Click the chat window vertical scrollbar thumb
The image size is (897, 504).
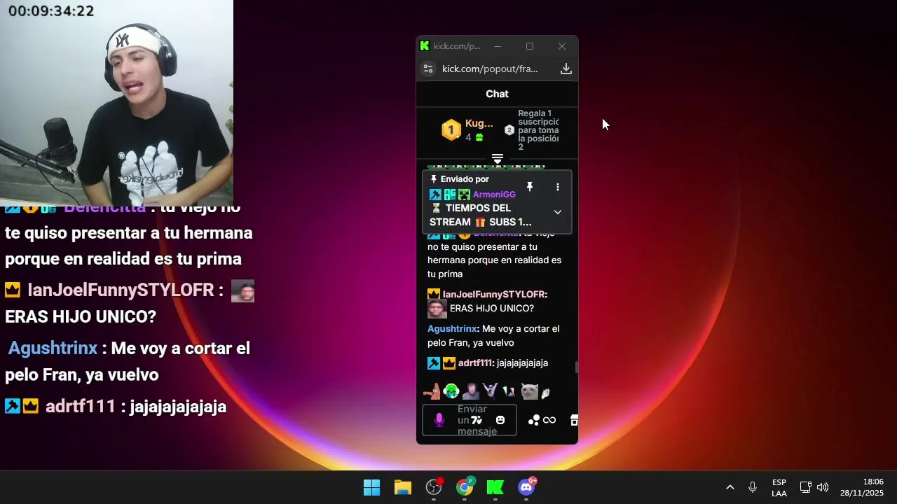[x=577, y=367]
